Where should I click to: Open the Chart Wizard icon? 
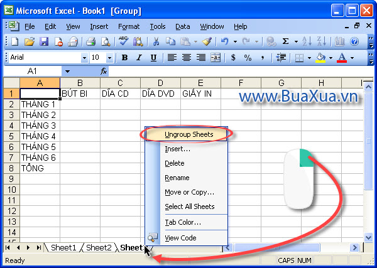(x=339, y=42)
